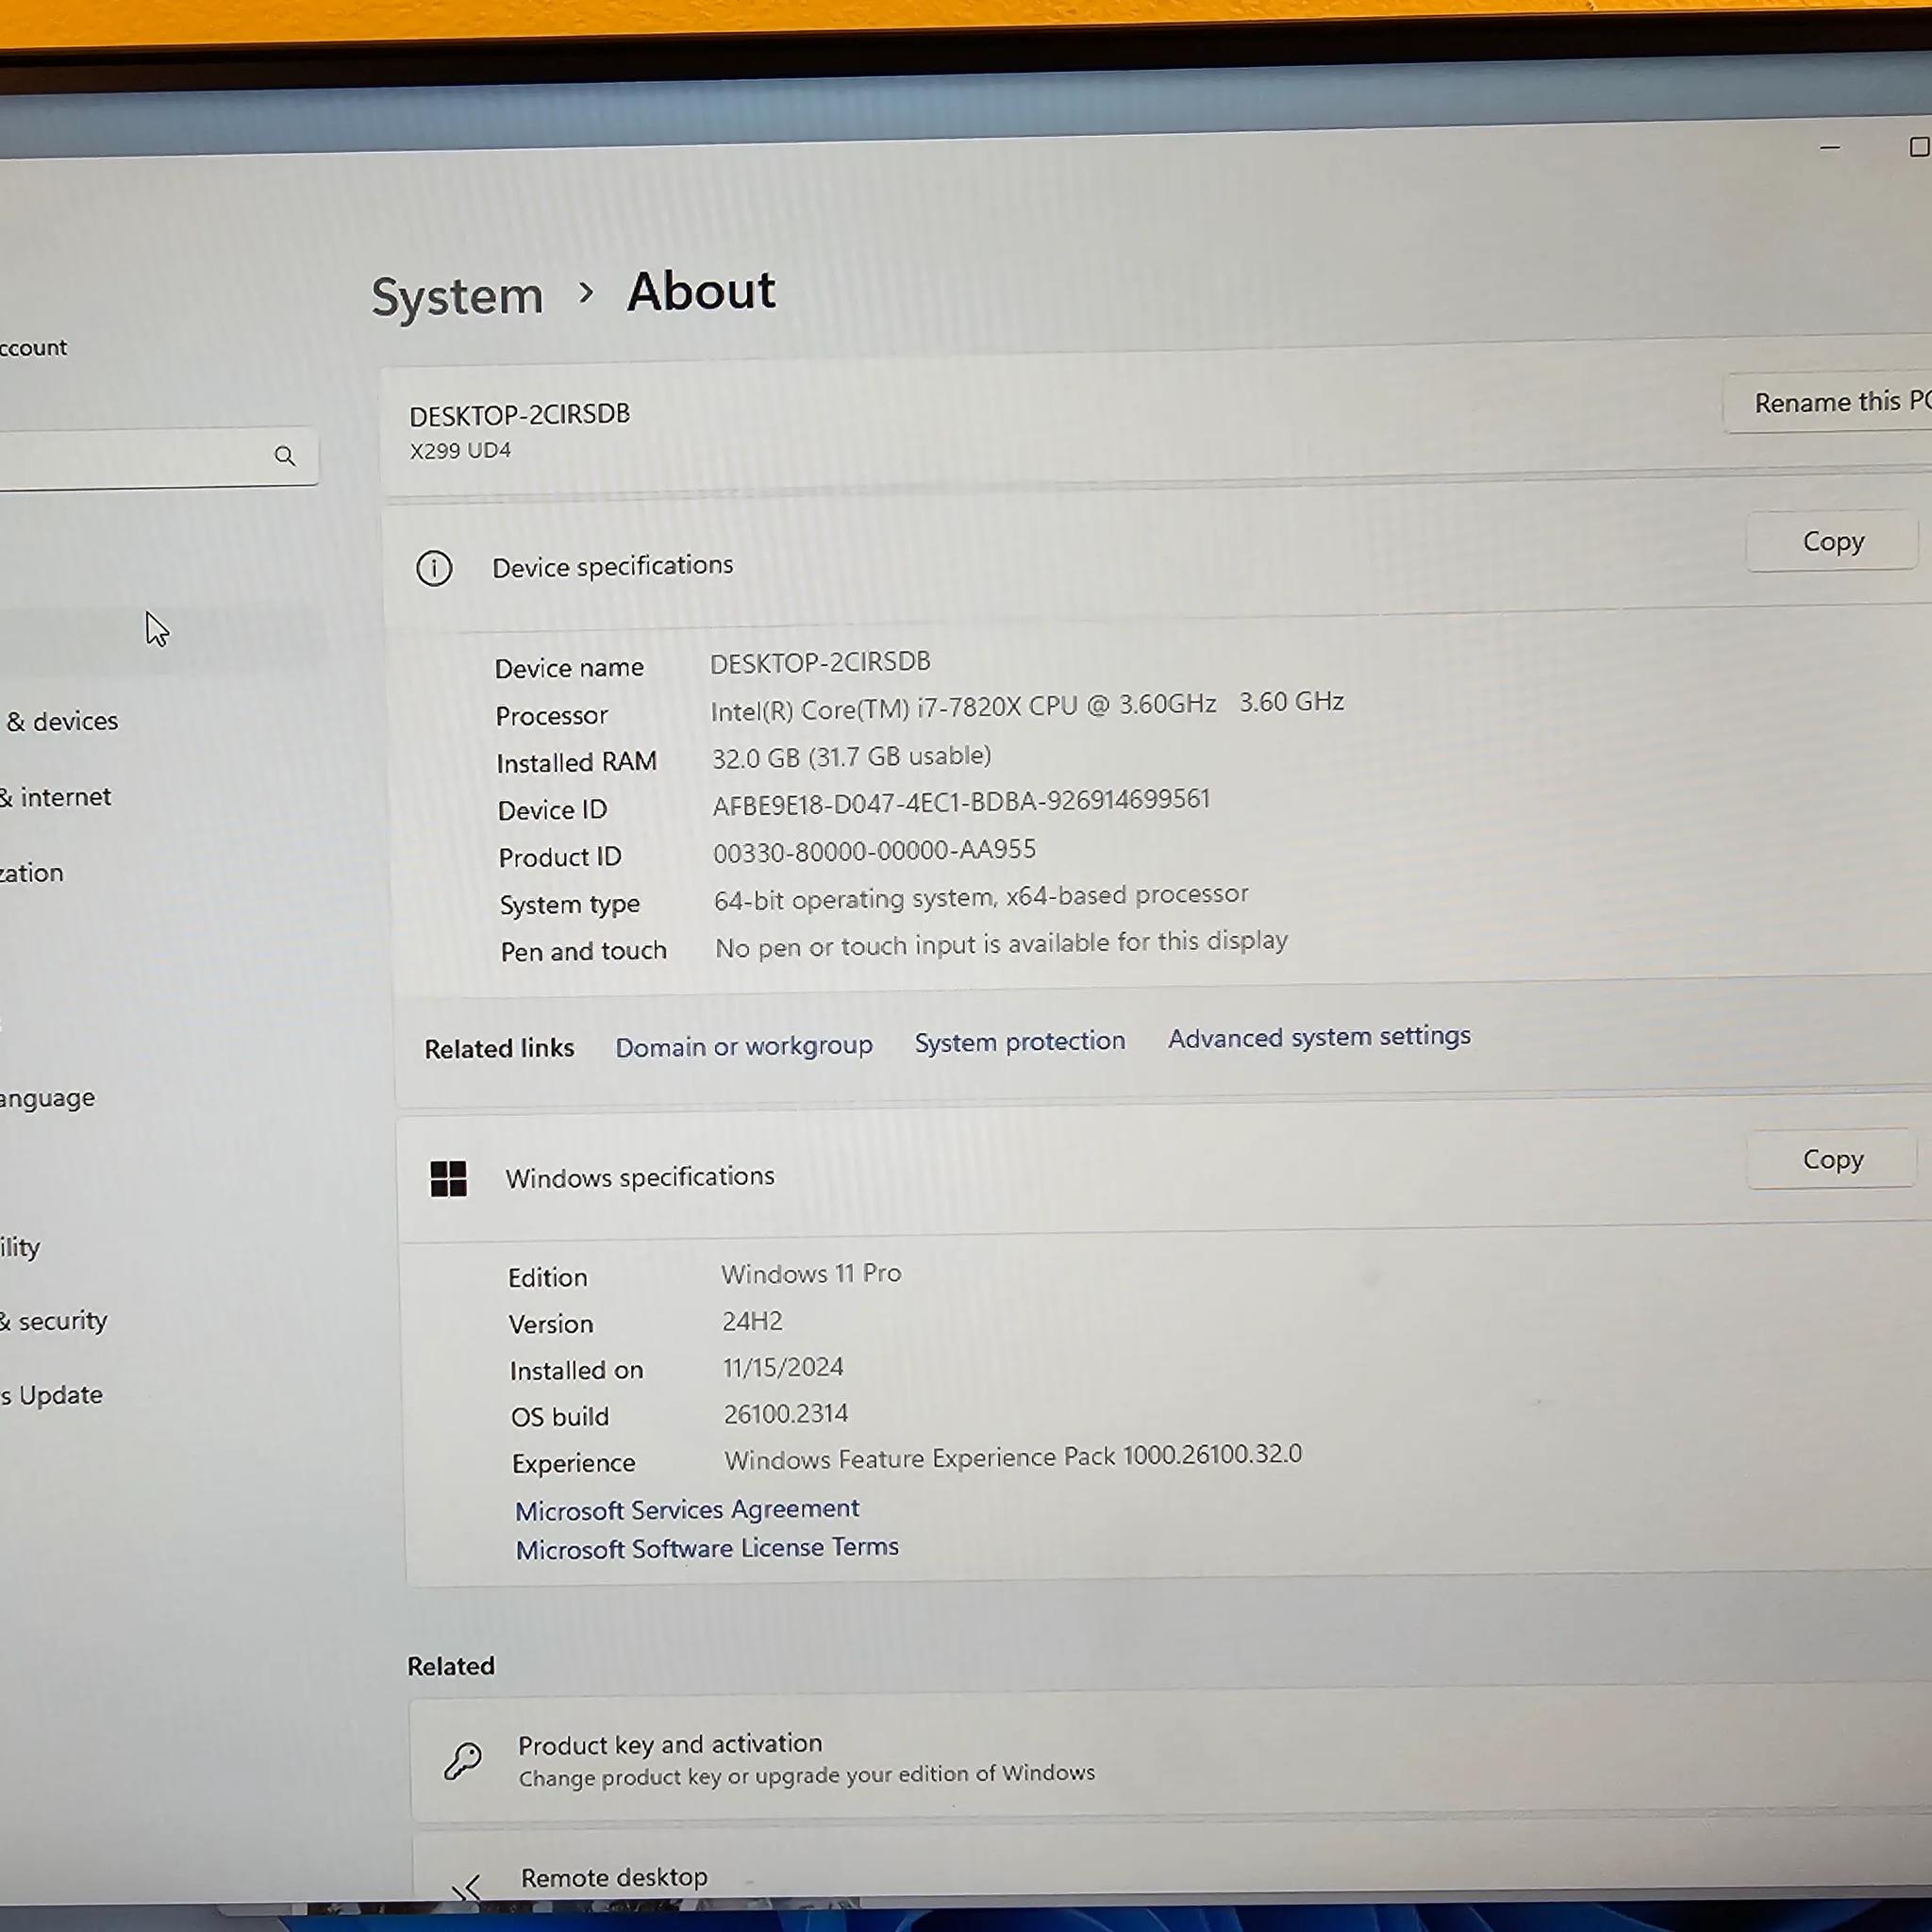Click the Remote desktop icon

(x=466, y=1887)
